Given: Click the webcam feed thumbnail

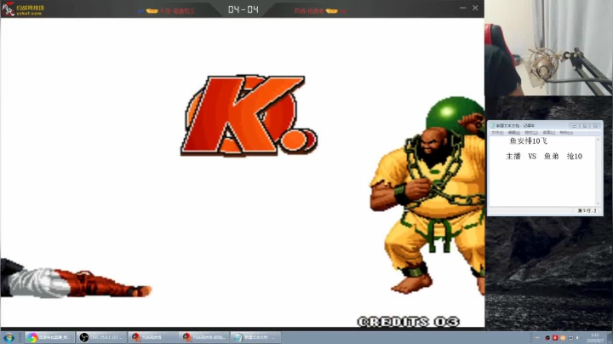Looking at the screenshot, I should coord(549,48).
